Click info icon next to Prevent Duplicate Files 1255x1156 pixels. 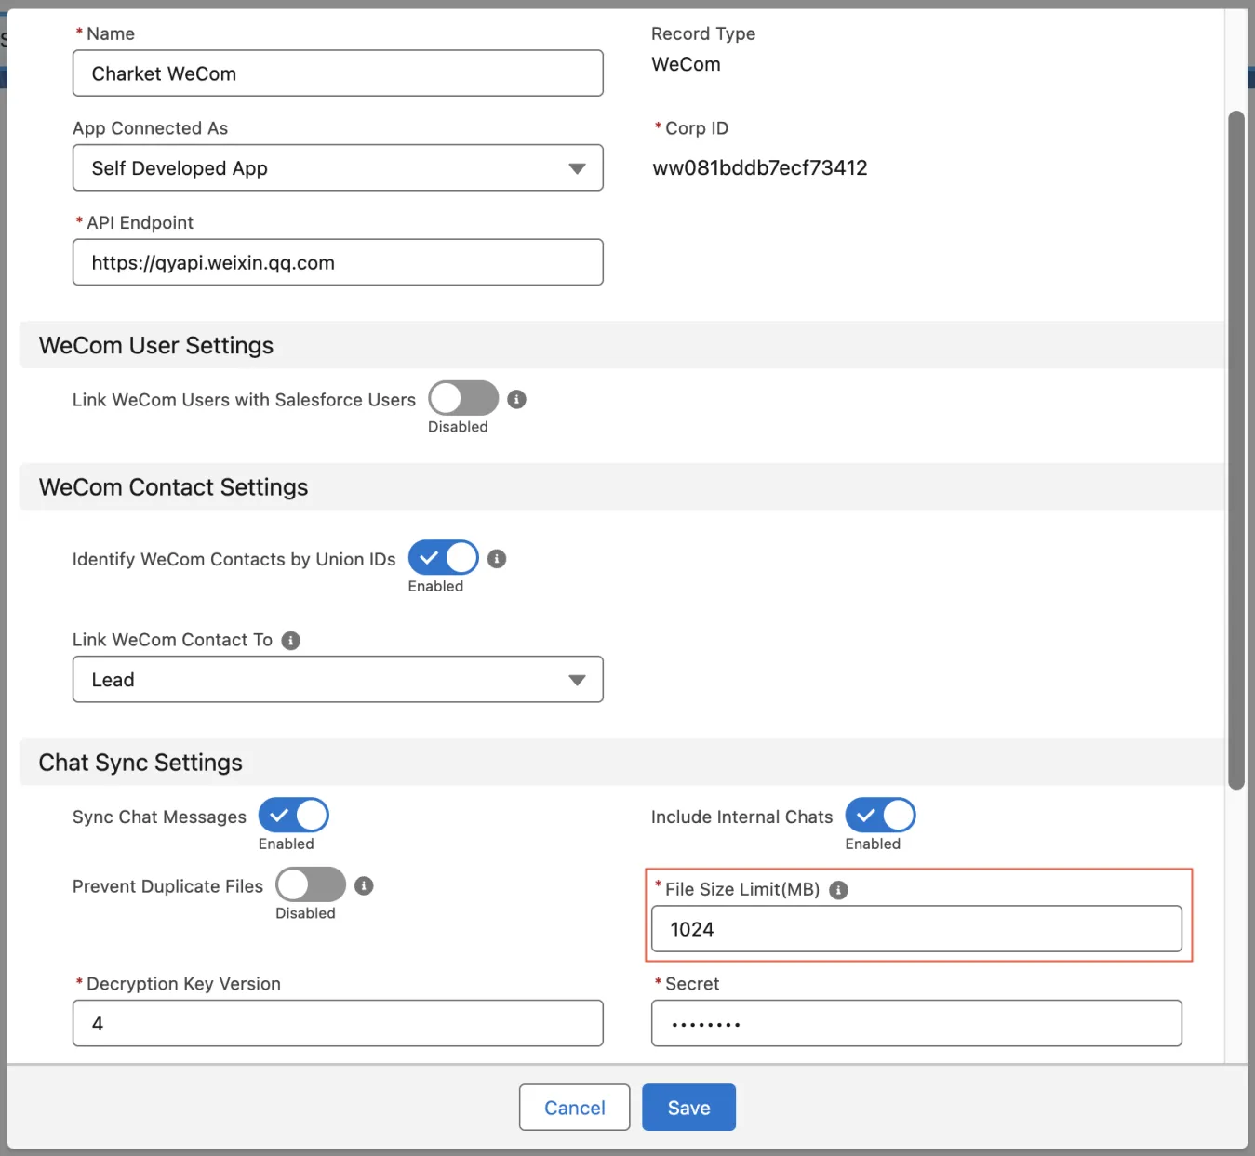tap(364, 886)
